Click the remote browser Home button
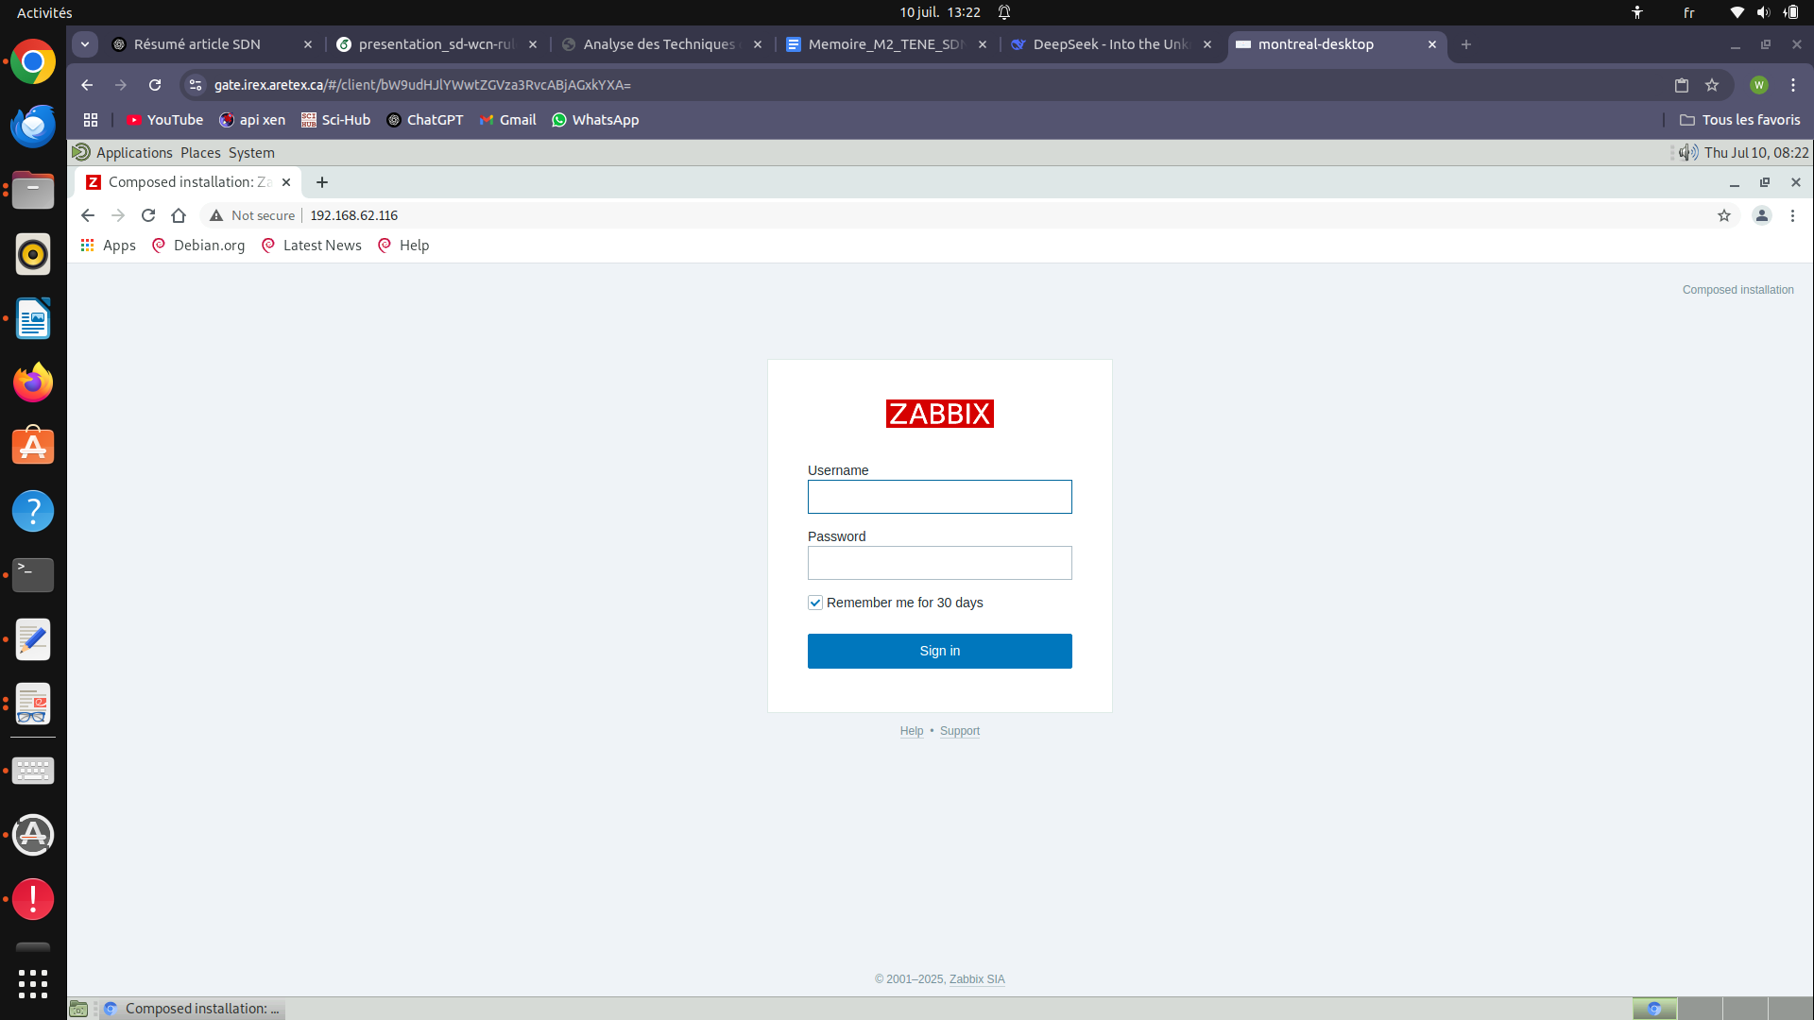Viewport: 1814px width, 1020px height. coord(179,215)
